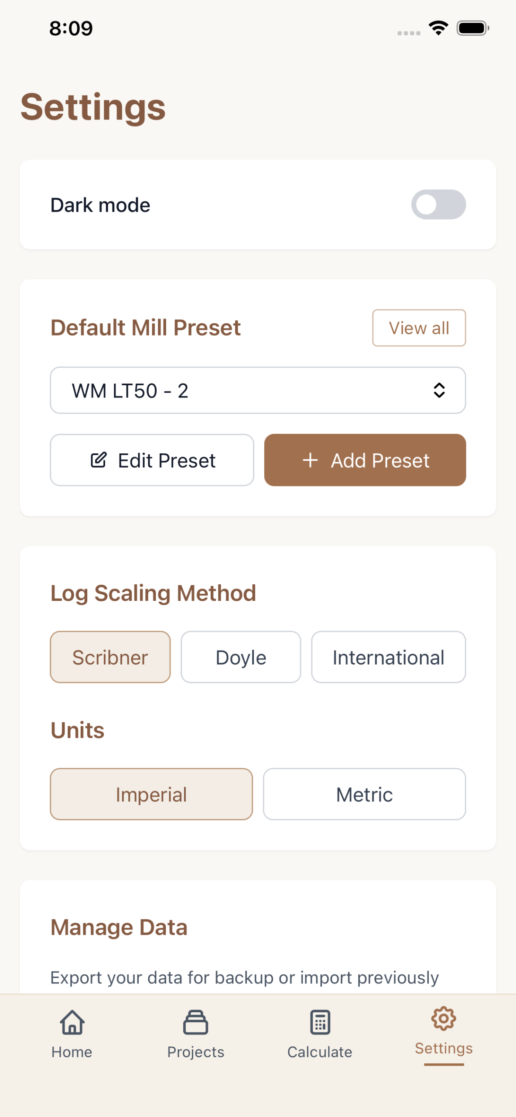
Task: Tap the Settings gear icon
Action: coord(444,1018)
